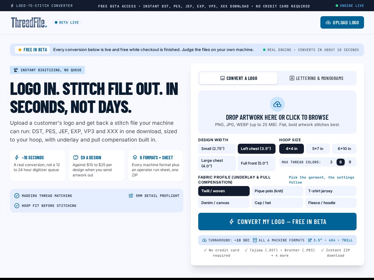This screenshot has width=374, height=280.
Task: Click the No credit card required note
Action: pyautogui.click(x=222, y=253)
